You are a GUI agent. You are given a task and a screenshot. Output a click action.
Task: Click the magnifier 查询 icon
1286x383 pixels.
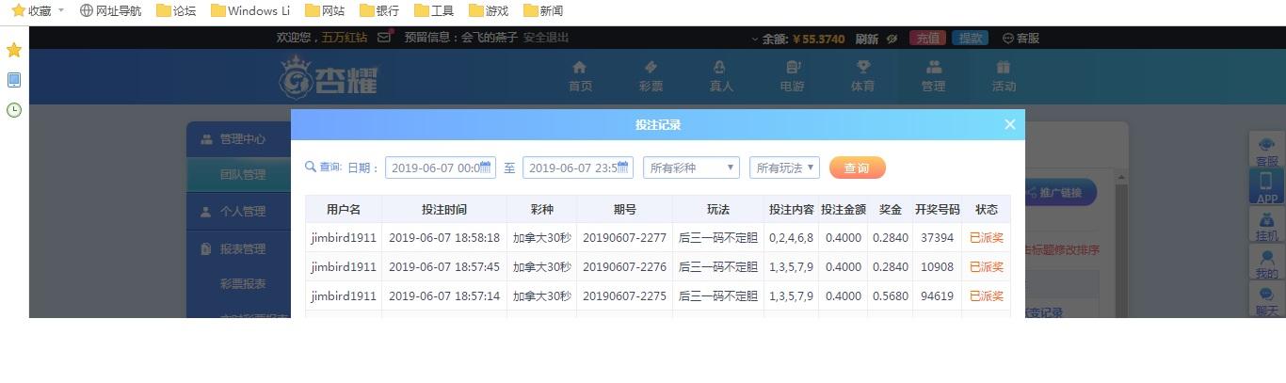(311, 167)
